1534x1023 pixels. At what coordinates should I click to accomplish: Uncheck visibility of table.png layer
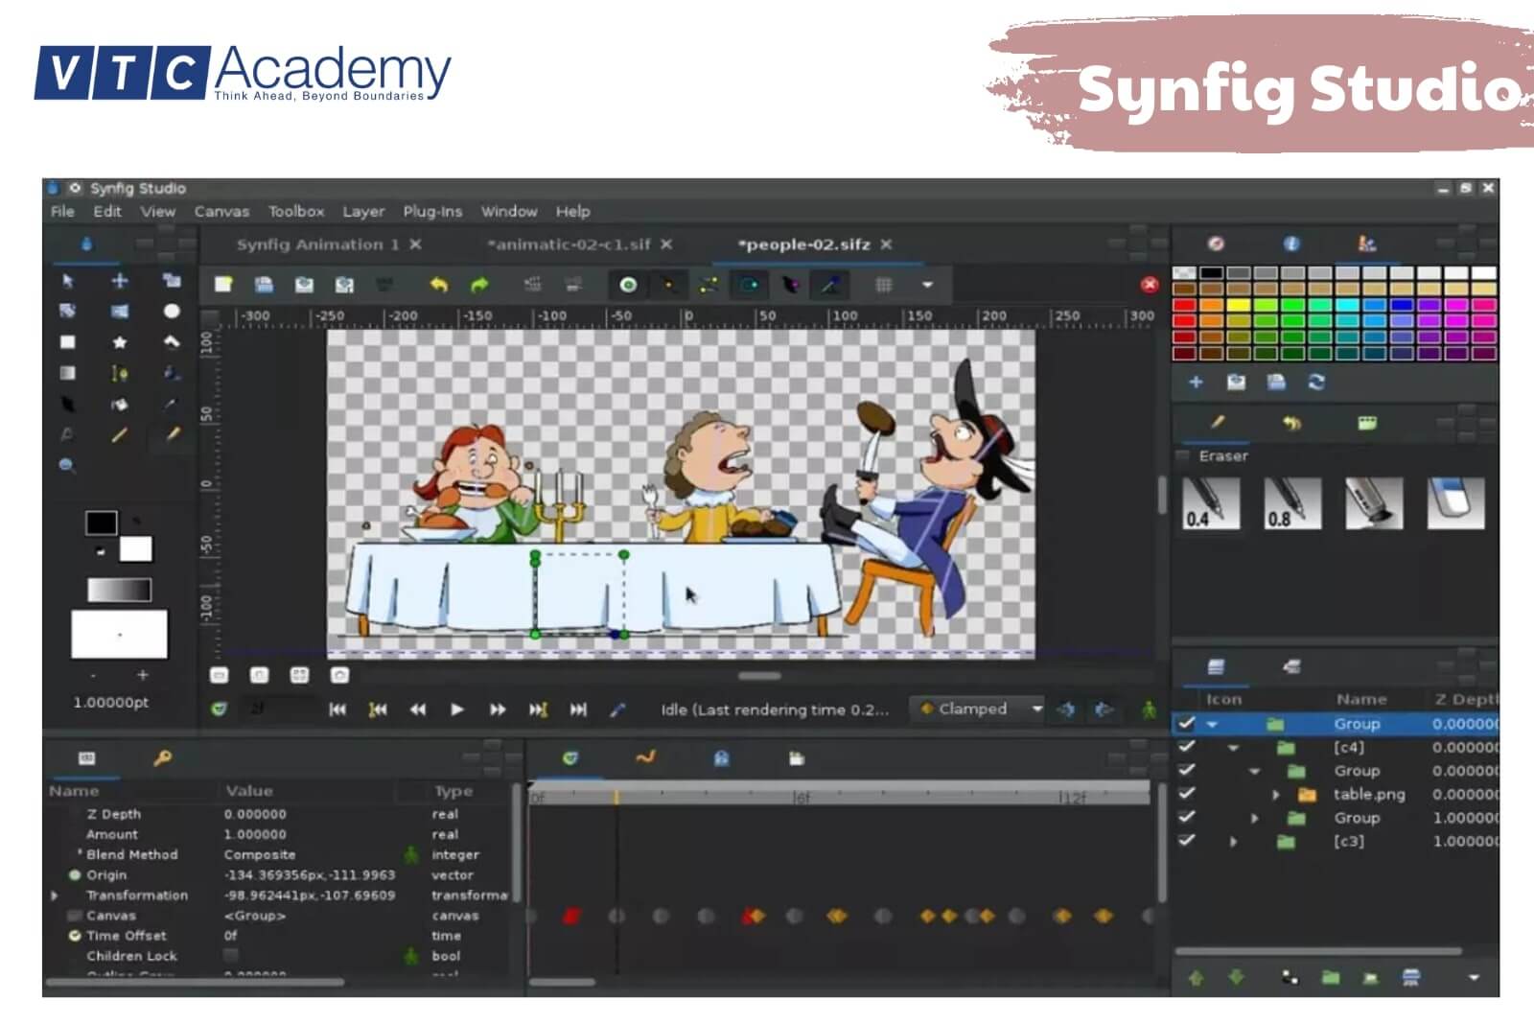pos(1187,794)
